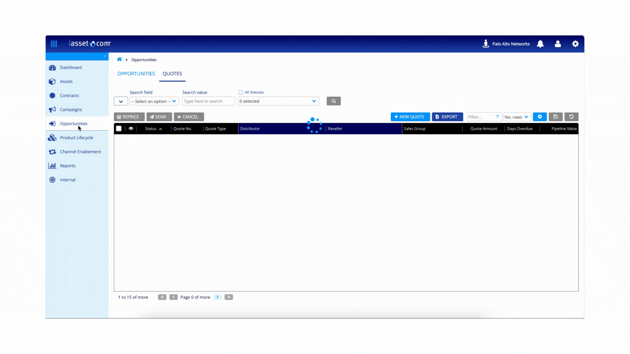This screenshot has width=630, height=354.
Task: Open Dashboard in the sidebar
Action: (x=77, y=68)
